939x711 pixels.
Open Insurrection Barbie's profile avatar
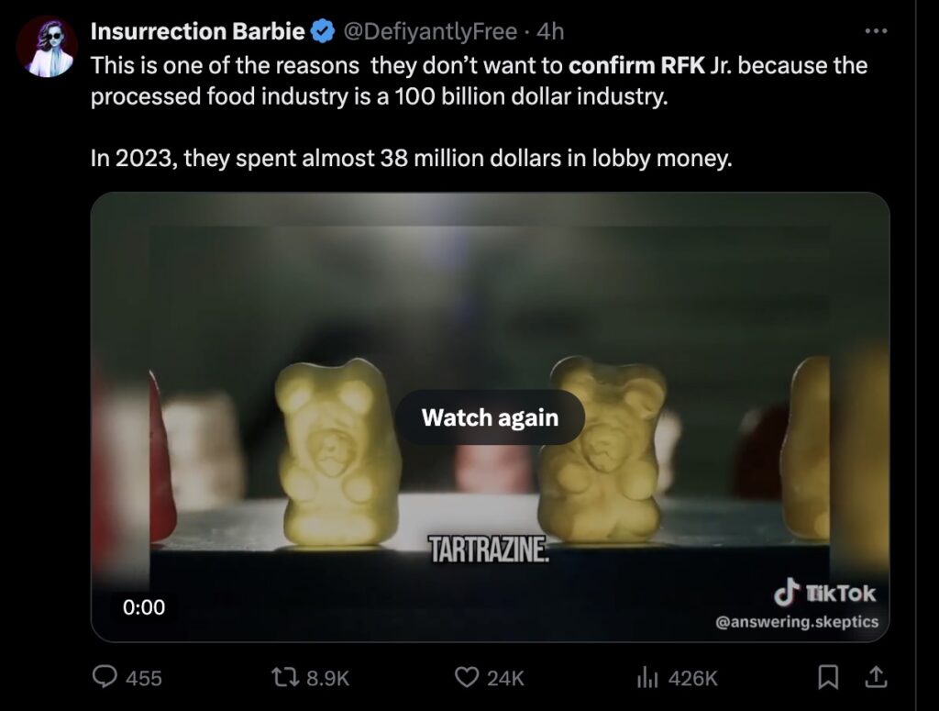click(47, 47)
